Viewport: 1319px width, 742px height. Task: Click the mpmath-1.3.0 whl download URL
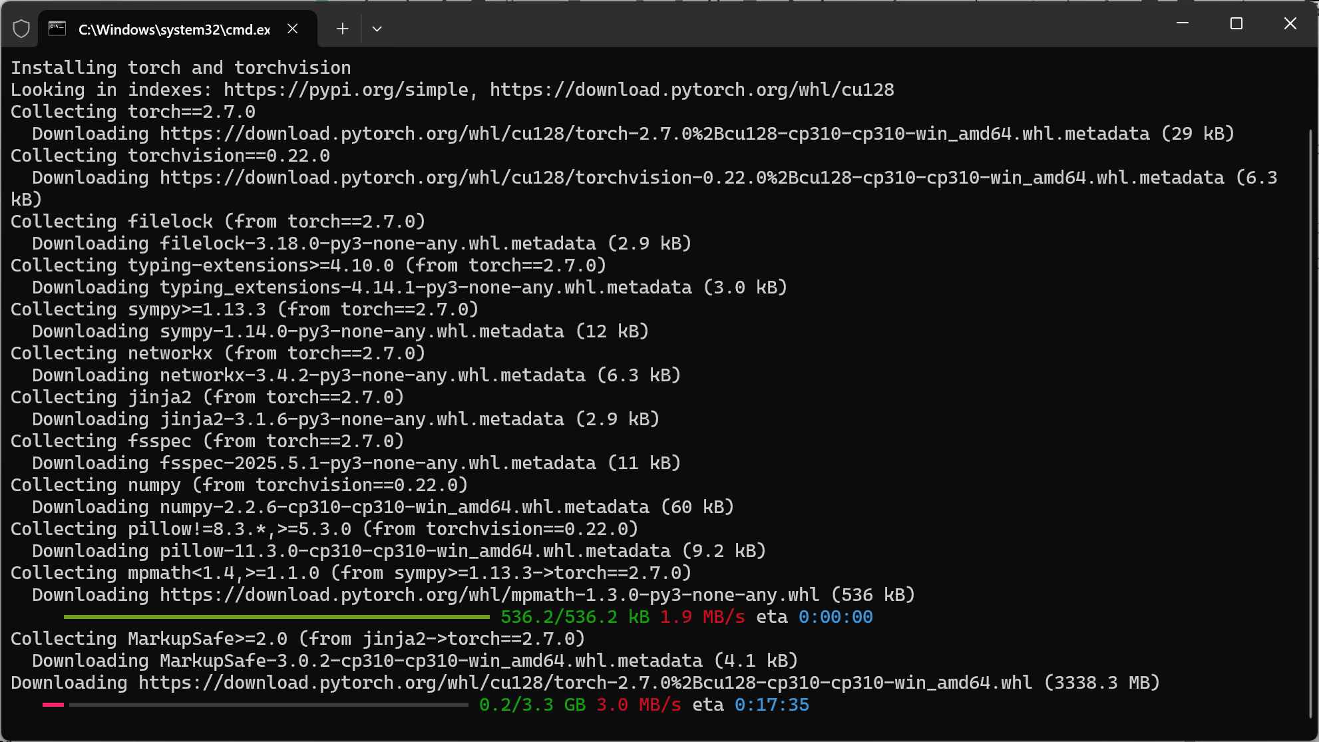pyautogui.click(x=489, y=595)
